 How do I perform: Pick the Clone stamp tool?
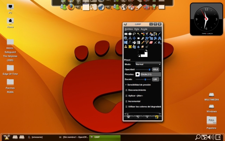126,47
